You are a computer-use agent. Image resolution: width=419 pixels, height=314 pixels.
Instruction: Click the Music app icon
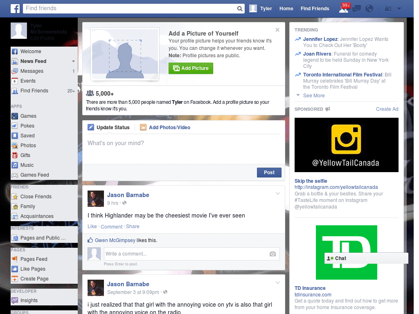pyautogui.click(x=15, y=165)
